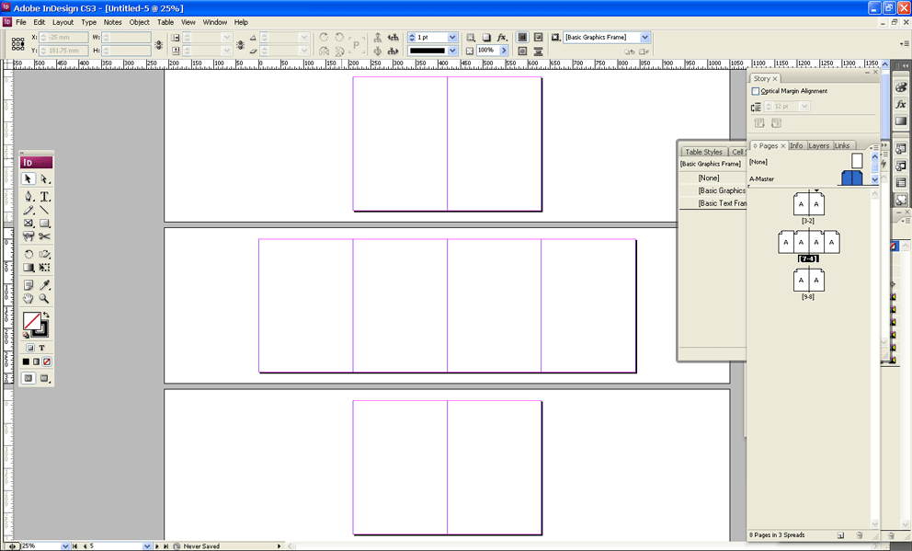Switch to Preview mode button

click(x=44, y=378)
